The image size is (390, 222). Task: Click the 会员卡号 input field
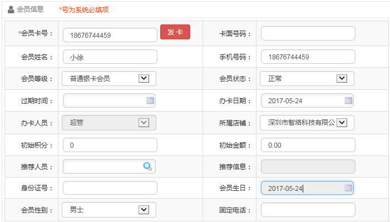110,35
